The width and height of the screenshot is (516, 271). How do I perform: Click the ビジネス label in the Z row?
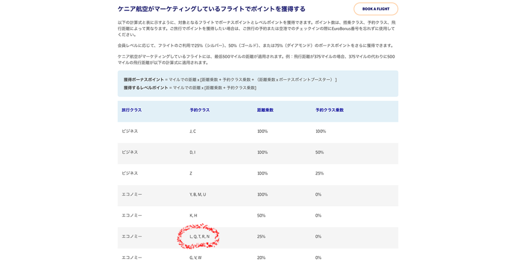point(130,173)
